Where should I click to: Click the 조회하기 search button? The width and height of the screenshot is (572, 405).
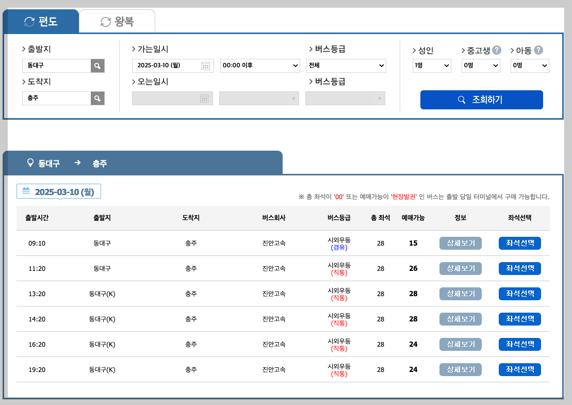pos(481,100)
